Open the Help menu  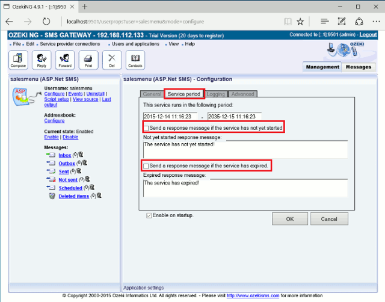[190, 44]
